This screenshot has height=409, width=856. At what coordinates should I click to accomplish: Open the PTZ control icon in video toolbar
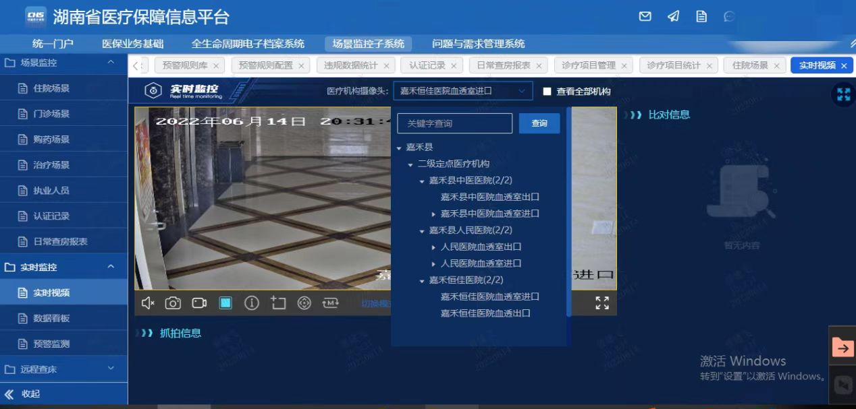tap(304, 303)
